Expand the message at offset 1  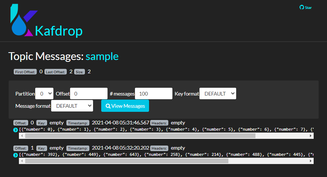(x=16, y=155)
